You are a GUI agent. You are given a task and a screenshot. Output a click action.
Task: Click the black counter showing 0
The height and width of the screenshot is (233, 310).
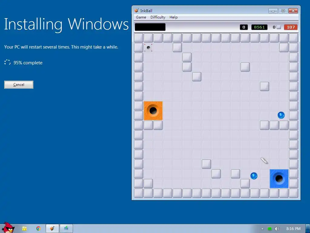tap(244, 27)
